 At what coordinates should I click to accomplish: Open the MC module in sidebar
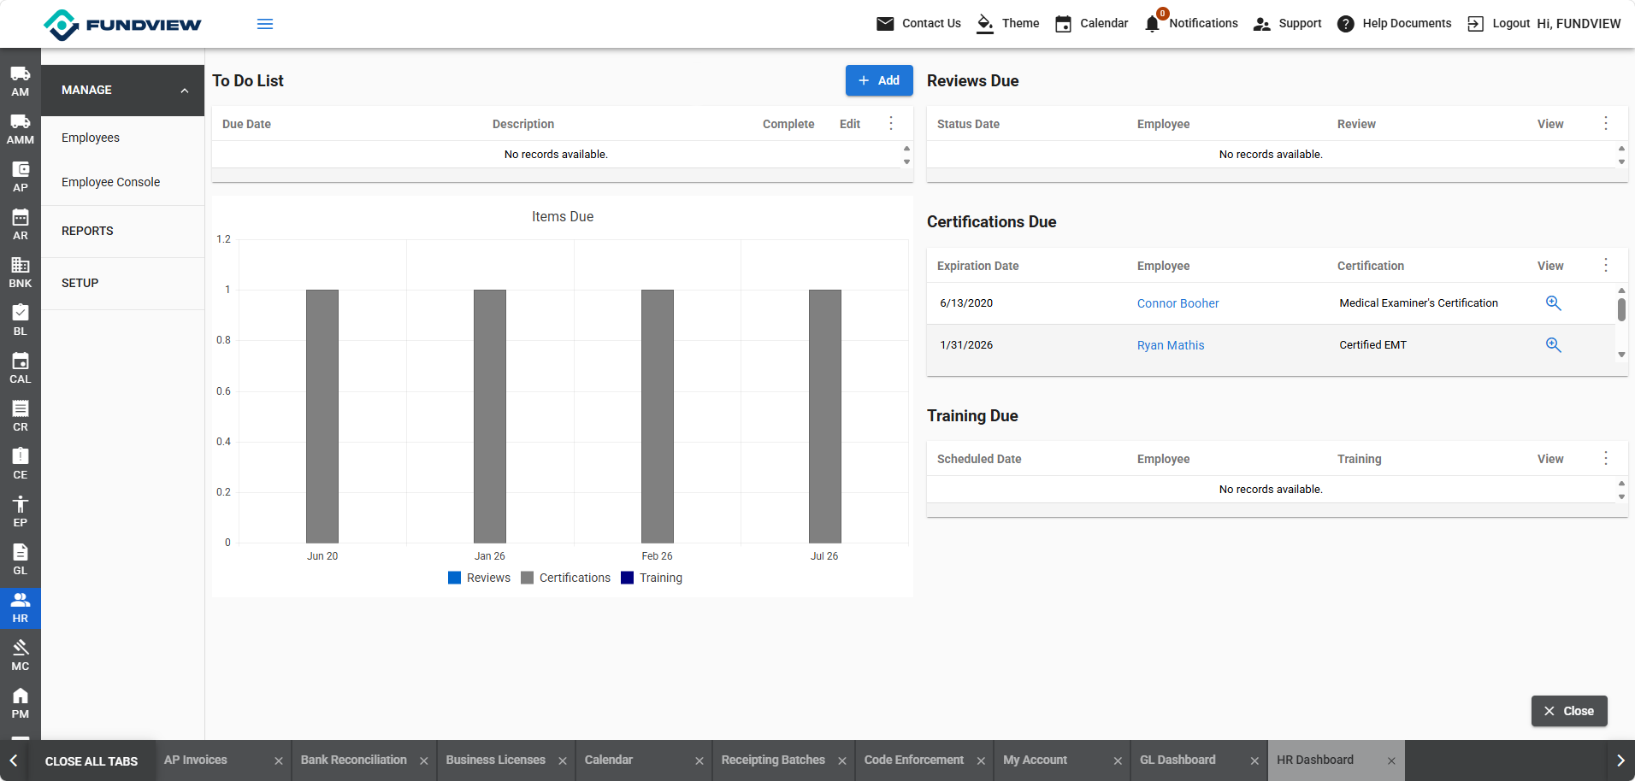[x=21, y=655]
